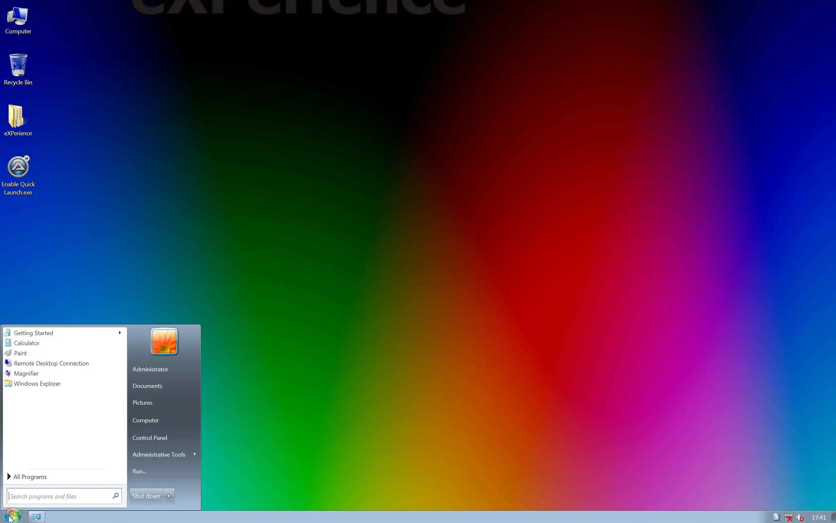Image resolution: width=836 pixels, height=523 pixels.
Task: Launch Enable Quick Launch.exe shortcut
Action: tap(18, 175)
